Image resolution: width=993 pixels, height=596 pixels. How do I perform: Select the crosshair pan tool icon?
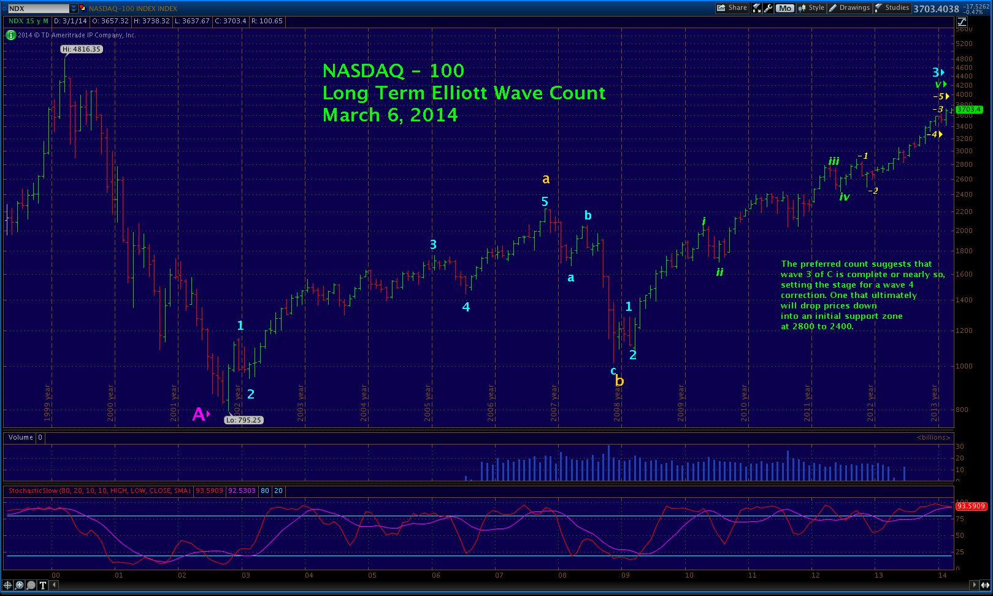[8, 585]
